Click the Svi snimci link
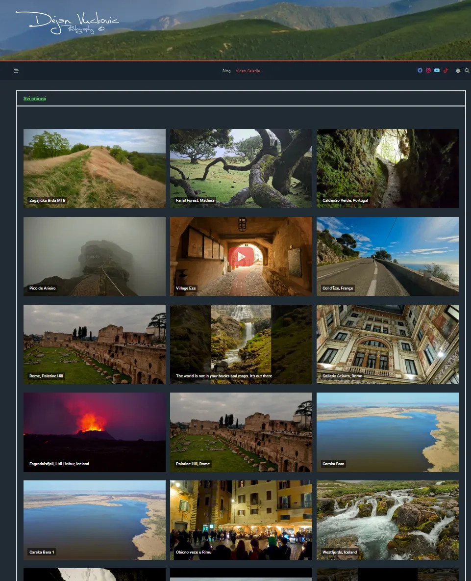Image resolution: width=471 pixels, height=581 pixels. 35,99
